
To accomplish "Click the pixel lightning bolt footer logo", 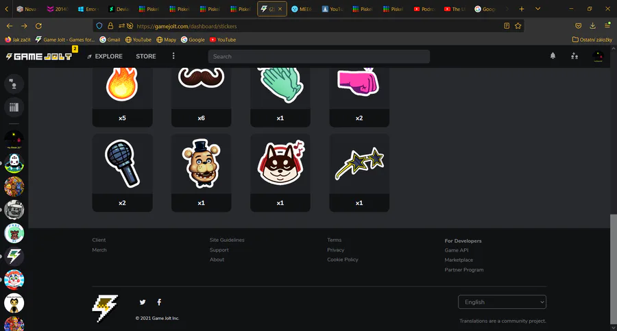I will pos(105,308).
